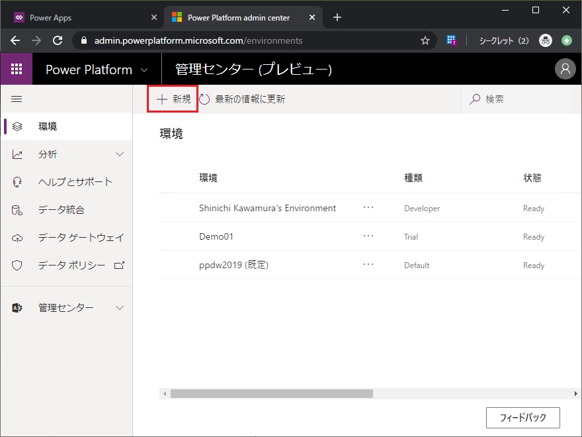This screenshot has width=582, height=437.
Task: Select the Power Platform admin center tab
Action: coord(243,17)
